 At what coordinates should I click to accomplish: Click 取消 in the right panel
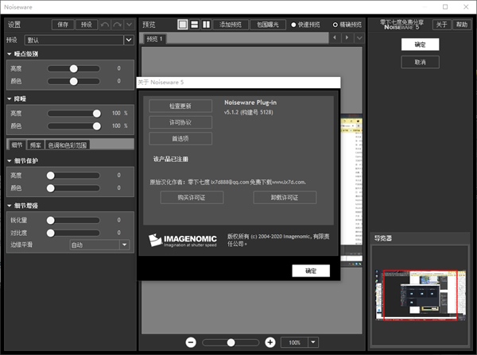pyautogui.click(x=420, y=62)
